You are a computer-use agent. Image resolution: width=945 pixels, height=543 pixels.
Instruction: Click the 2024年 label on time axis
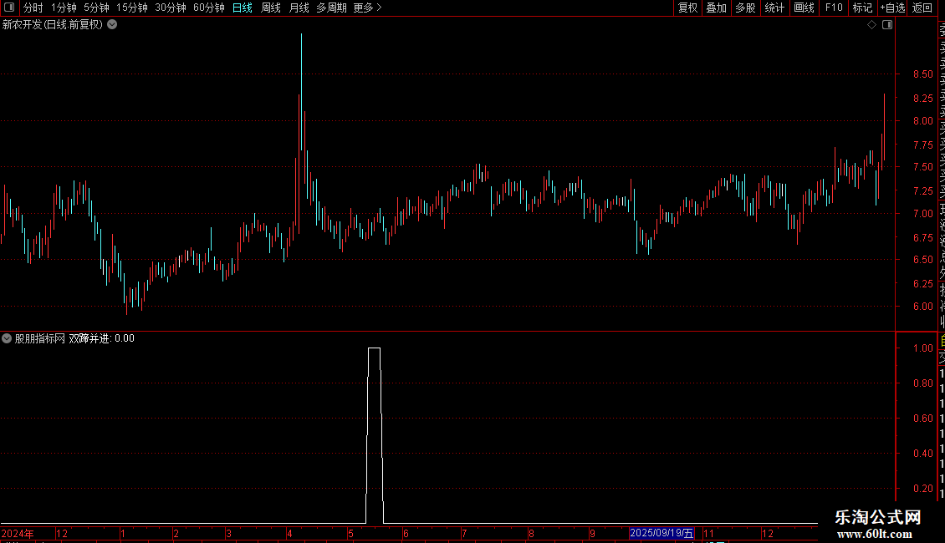click(x=18, y=533)
